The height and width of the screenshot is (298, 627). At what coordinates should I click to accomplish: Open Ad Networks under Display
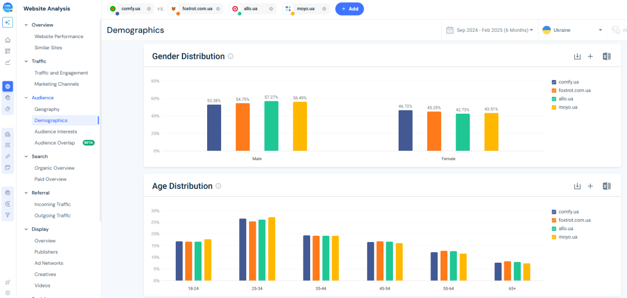click(x=49, y=263)
